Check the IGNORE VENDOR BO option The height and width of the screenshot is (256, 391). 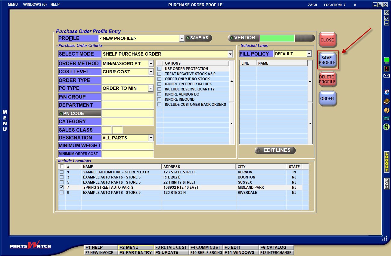160,94
